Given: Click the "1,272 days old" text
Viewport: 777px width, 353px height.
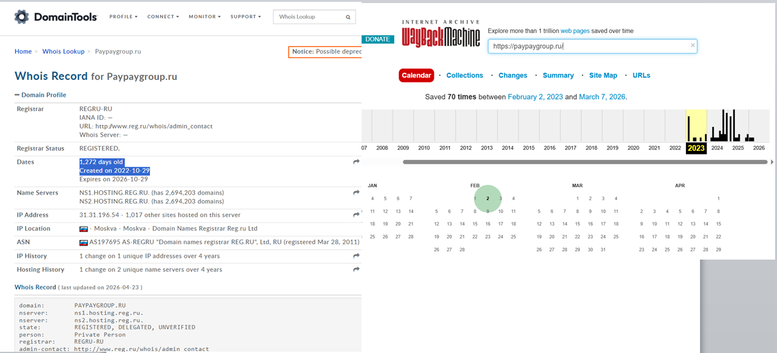Looking at the screenshot, I should [x=102, y=162].
